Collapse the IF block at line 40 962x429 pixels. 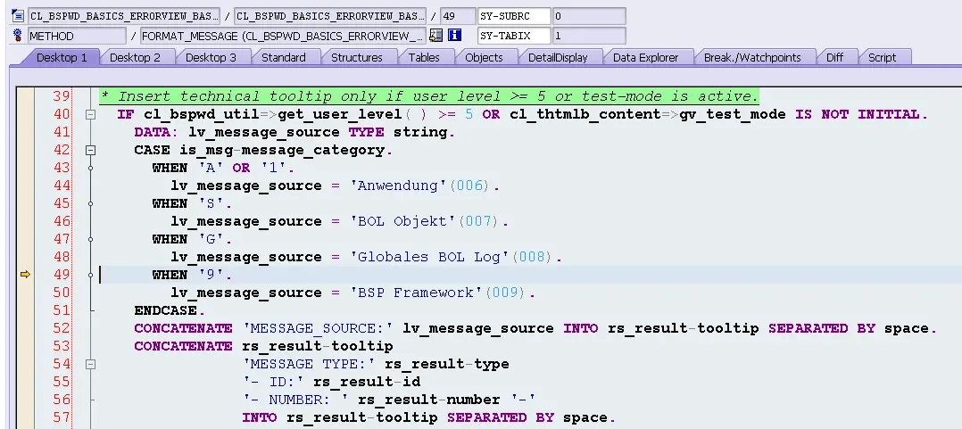(90, 114)
